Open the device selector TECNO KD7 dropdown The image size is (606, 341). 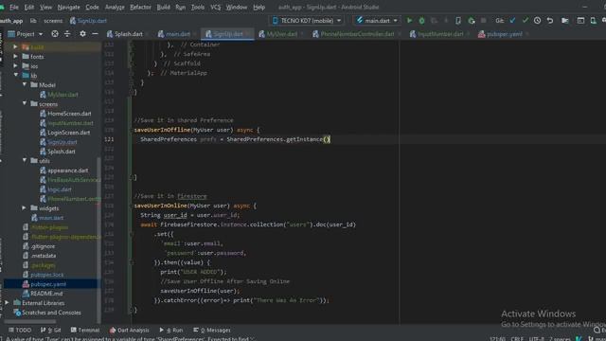tap(307, 21)
